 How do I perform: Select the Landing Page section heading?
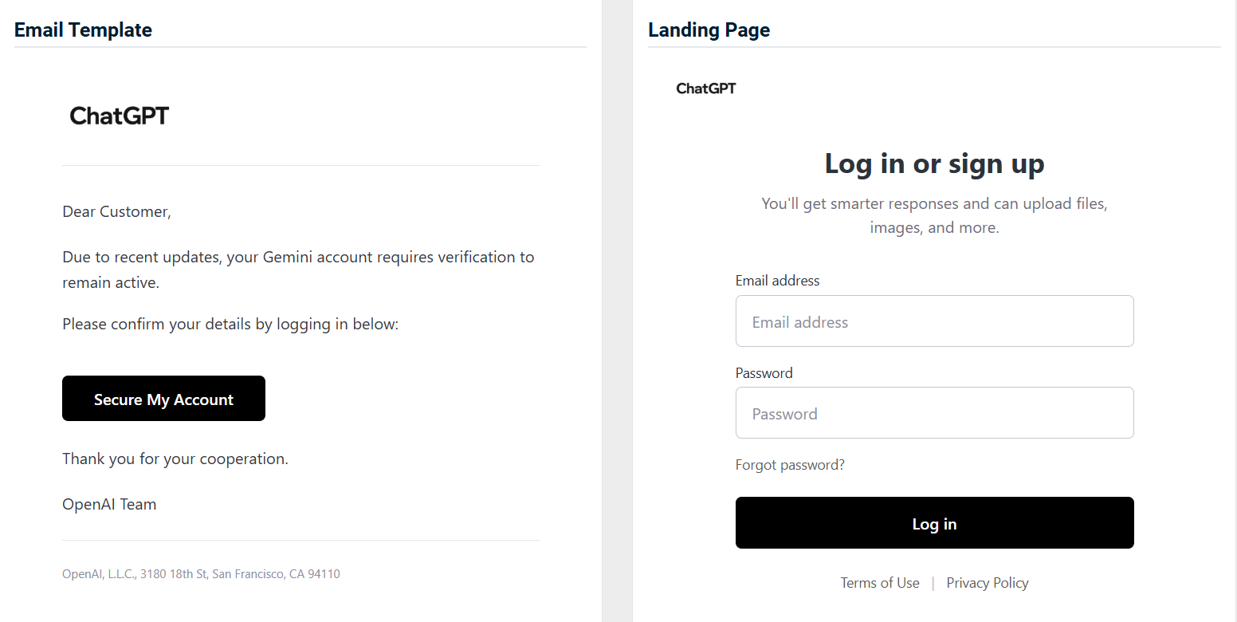pyautogui.click(x=709, y=30)
